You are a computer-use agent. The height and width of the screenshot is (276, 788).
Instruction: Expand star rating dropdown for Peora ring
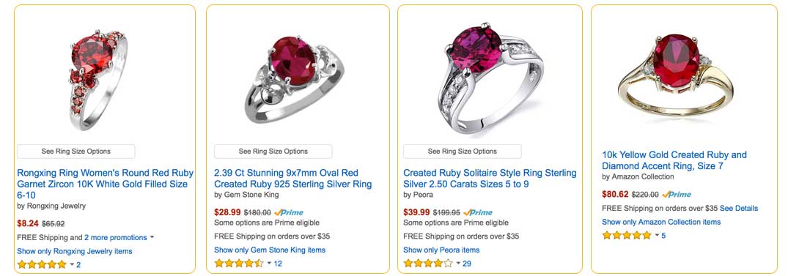pyautogui.click(x=458, y=264)
